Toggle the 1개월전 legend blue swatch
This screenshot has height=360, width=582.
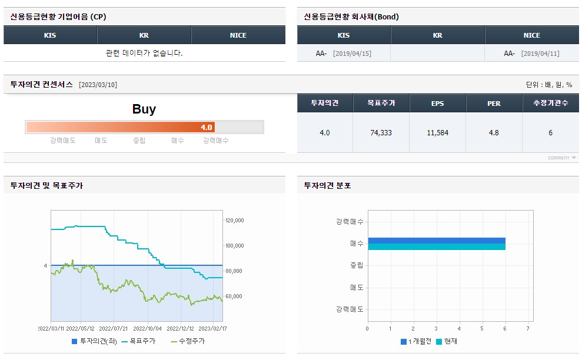point(404,341)
